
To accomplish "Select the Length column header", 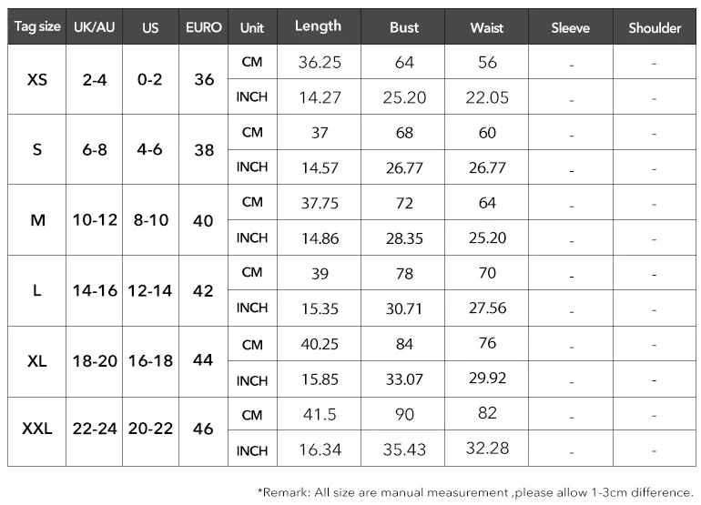I will 319,26.
